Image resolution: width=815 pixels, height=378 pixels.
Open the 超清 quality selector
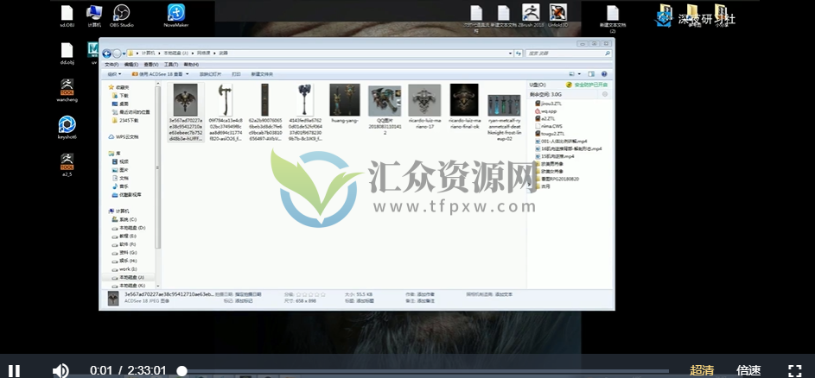click(702, 370)
